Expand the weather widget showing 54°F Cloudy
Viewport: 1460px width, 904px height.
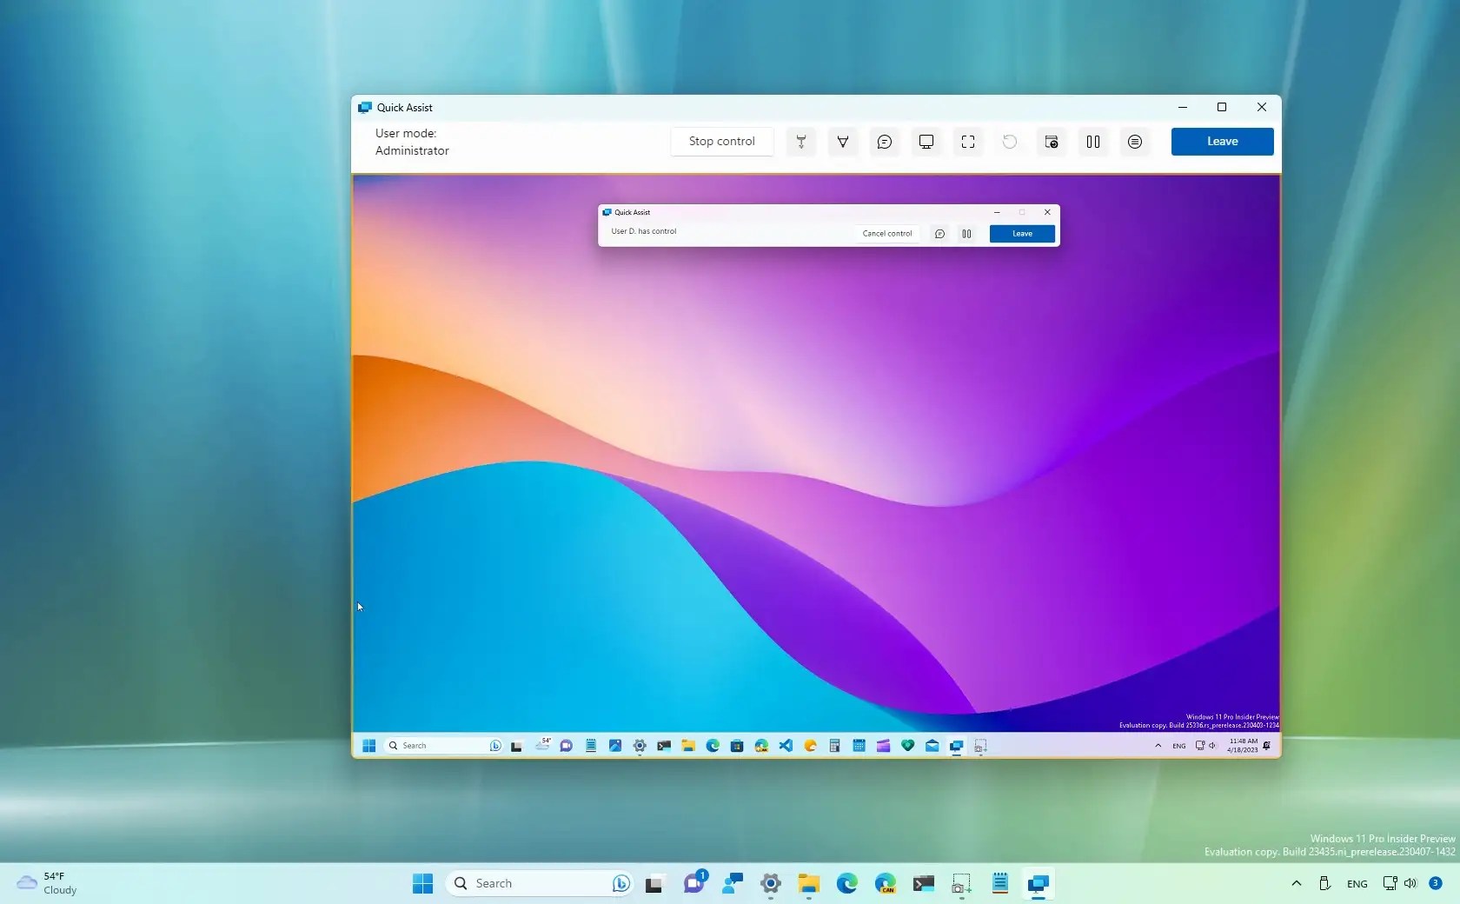click(x=48, y=884)
